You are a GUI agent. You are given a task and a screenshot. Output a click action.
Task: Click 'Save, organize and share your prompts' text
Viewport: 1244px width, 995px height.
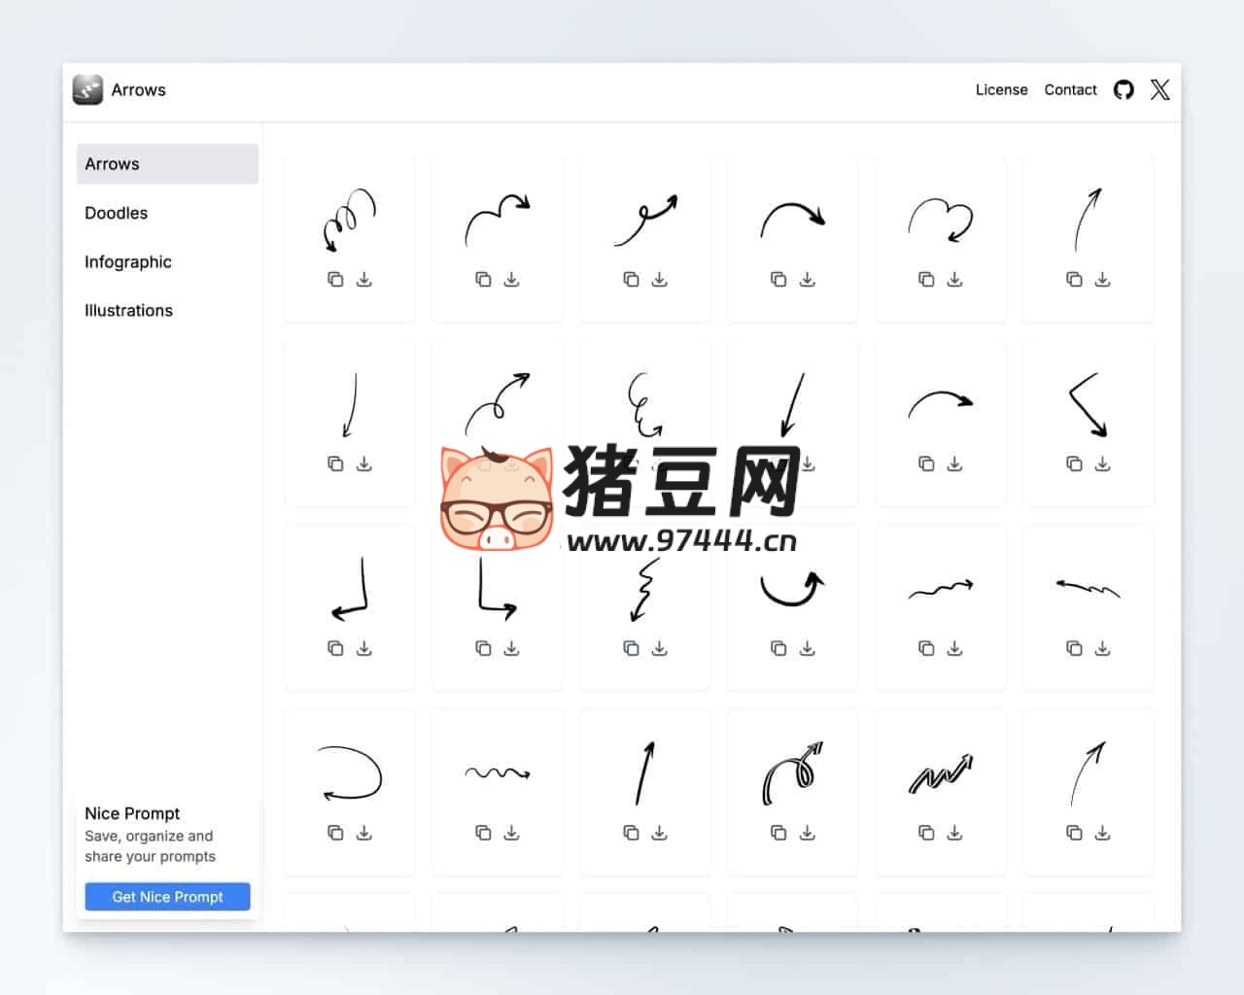click(150, 845)
